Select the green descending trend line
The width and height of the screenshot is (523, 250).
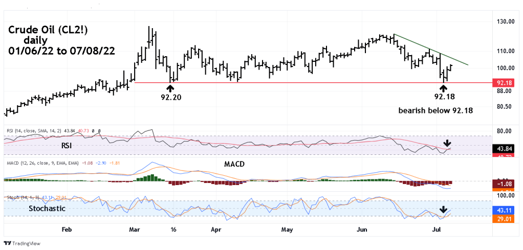pyautogui.click(x=430, y=50)
